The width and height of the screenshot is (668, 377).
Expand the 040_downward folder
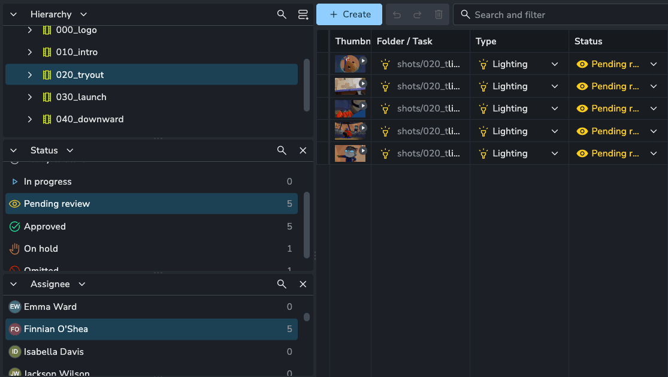click(30, 119)
